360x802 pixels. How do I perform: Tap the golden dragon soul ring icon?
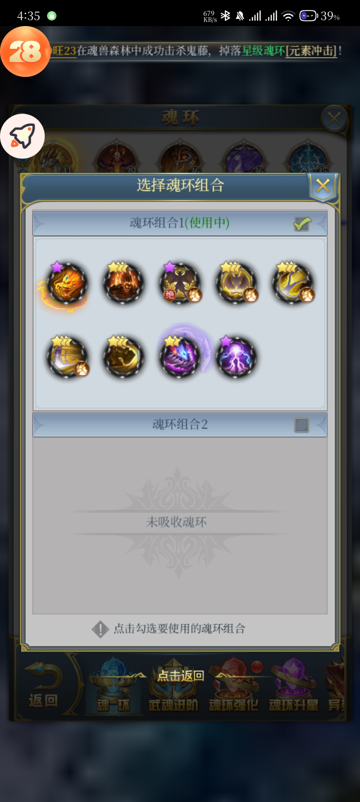pos(66,283)
